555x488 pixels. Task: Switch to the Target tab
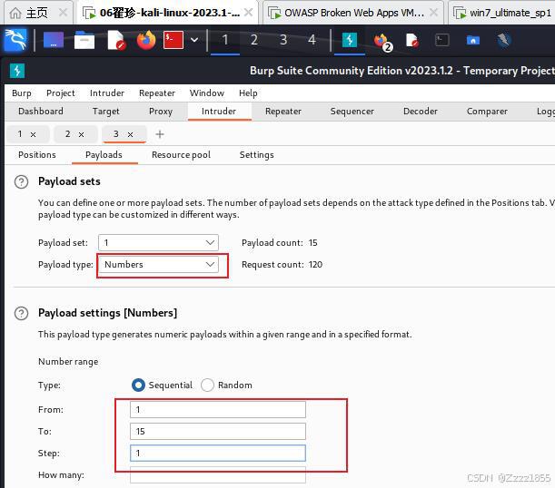(x=106, y=112)
